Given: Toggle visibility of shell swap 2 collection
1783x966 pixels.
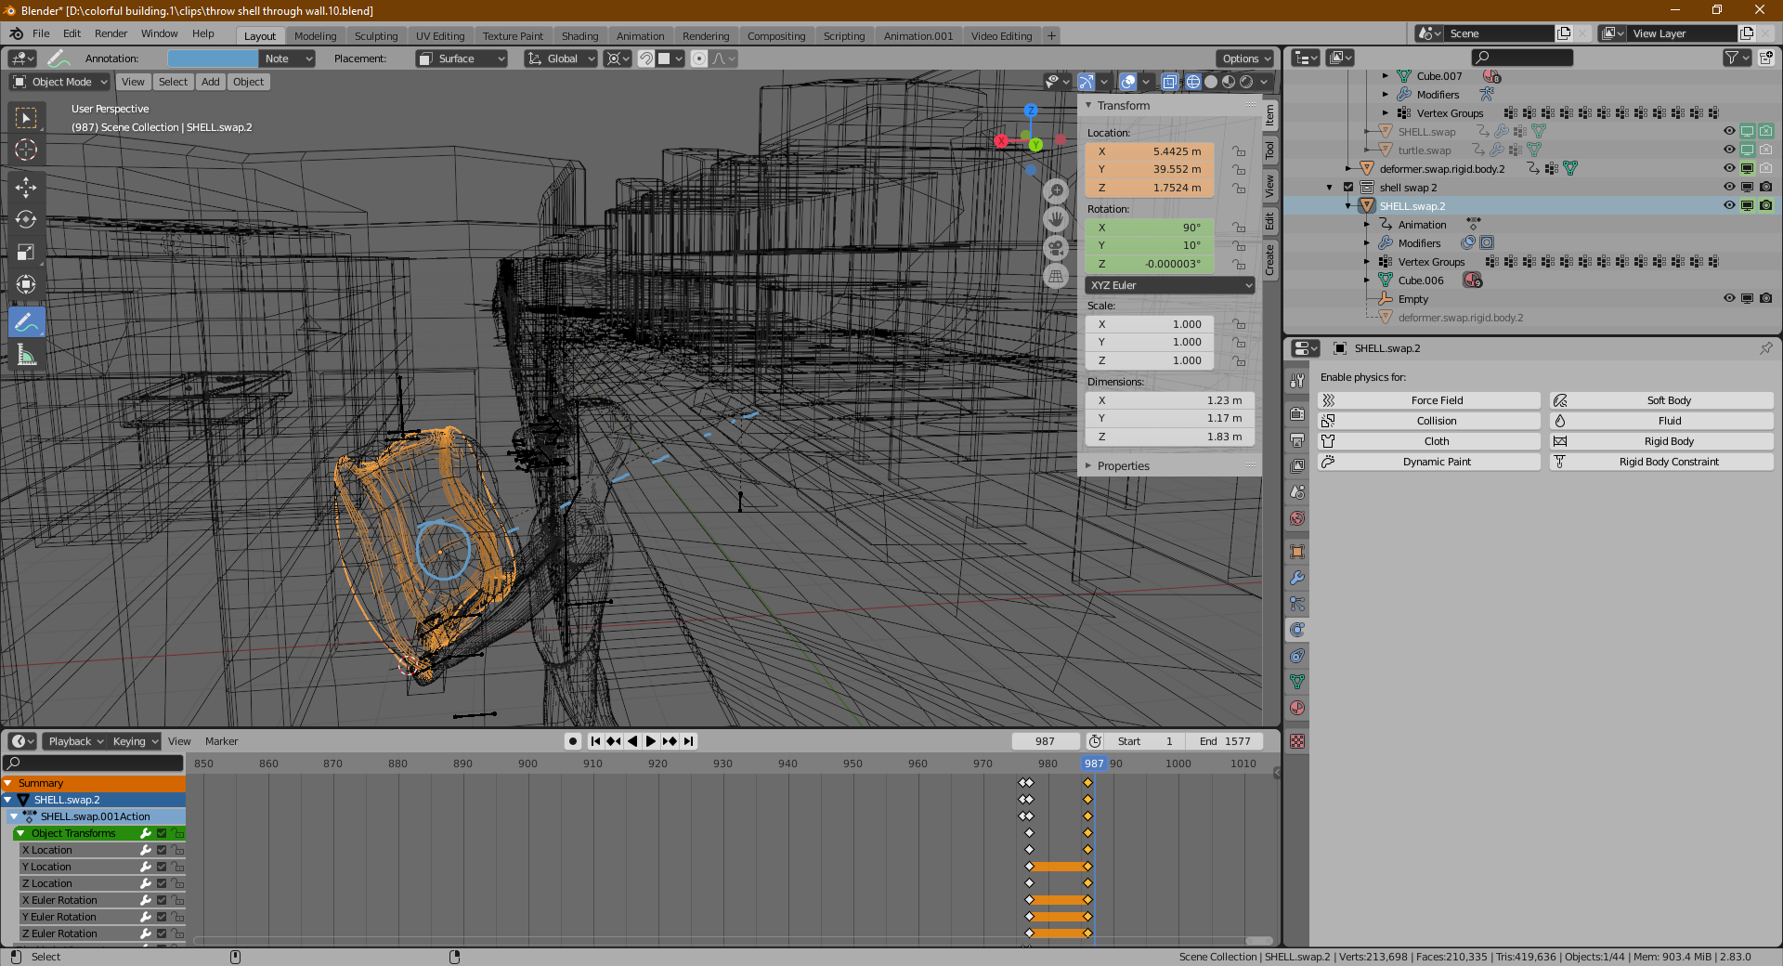Looking at the screenshot, I should [1729, 188].
